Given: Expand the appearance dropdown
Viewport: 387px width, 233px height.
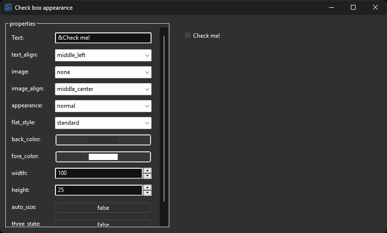Looking at the screenshot, I should (x=103, y=106).
